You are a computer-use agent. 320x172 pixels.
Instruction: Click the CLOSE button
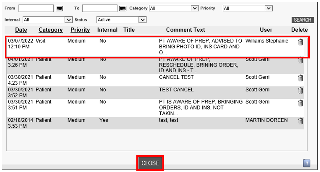(150, 163)
